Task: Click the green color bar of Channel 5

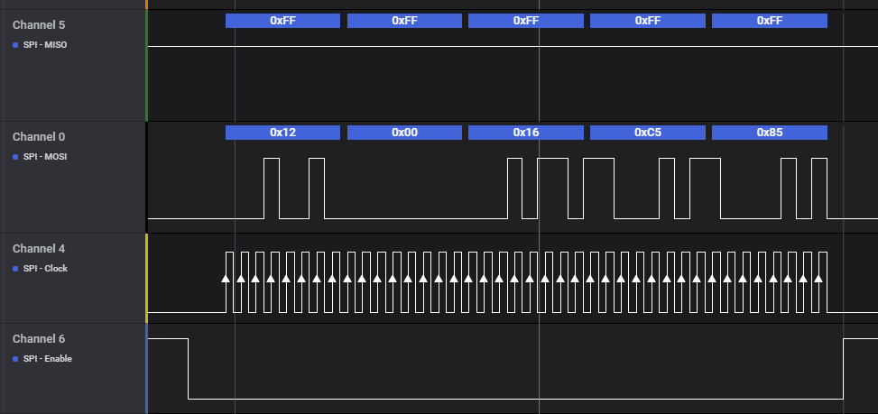Action: (147, 66)
